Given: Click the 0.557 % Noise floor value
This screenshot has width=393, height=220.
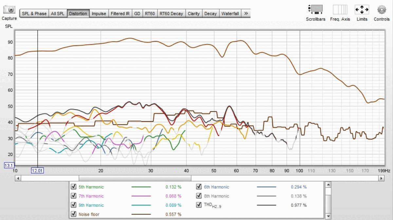Looking at the screenshot, I should click(x=173, y=214).
